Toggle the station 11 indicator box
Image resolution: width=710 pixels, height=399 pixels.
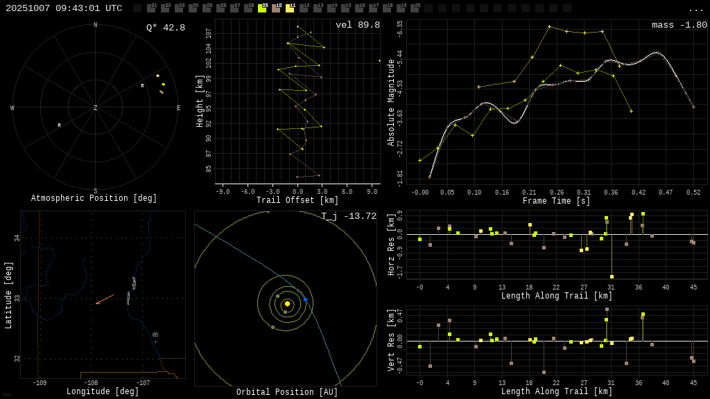pos(290,8)
